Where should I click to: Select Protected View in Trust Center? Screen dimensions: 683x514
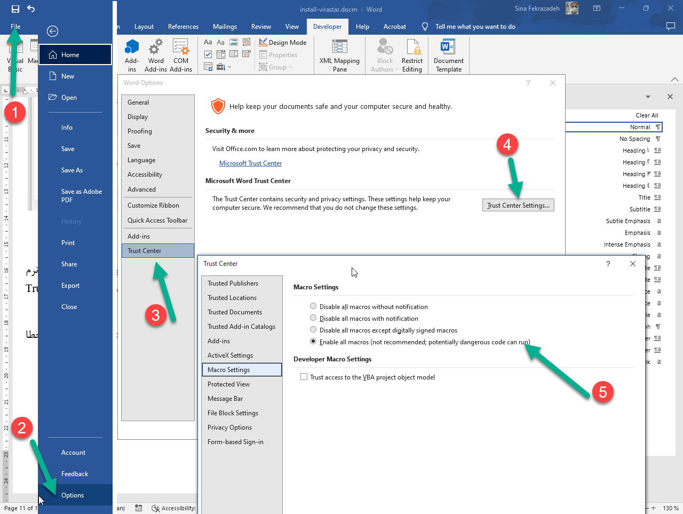[x=228, y=384]
